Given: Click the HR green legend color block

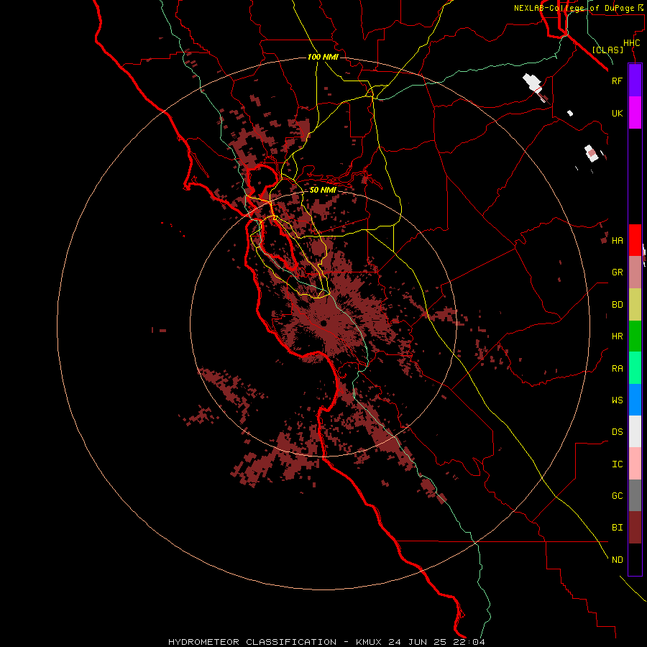Looking at the screenshot, I should (635, 336).
